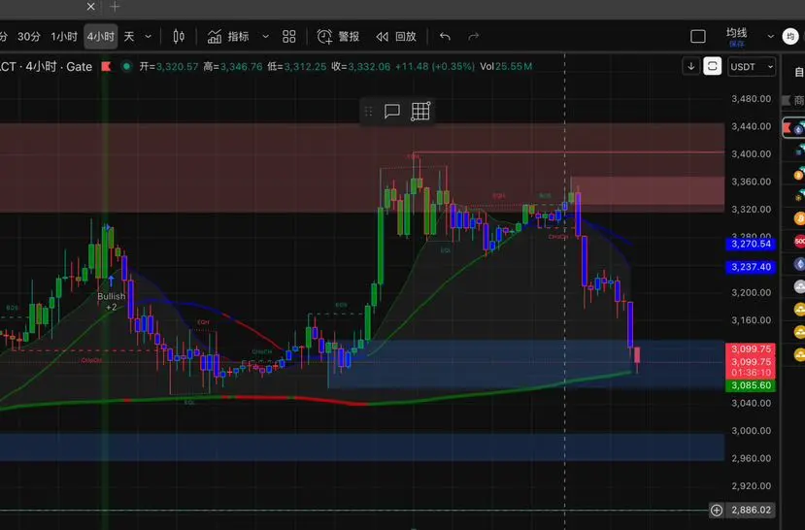Open the USDT currency dropdown
The width and height of the screenshot is (805, 530).
[x=752, y=67]
